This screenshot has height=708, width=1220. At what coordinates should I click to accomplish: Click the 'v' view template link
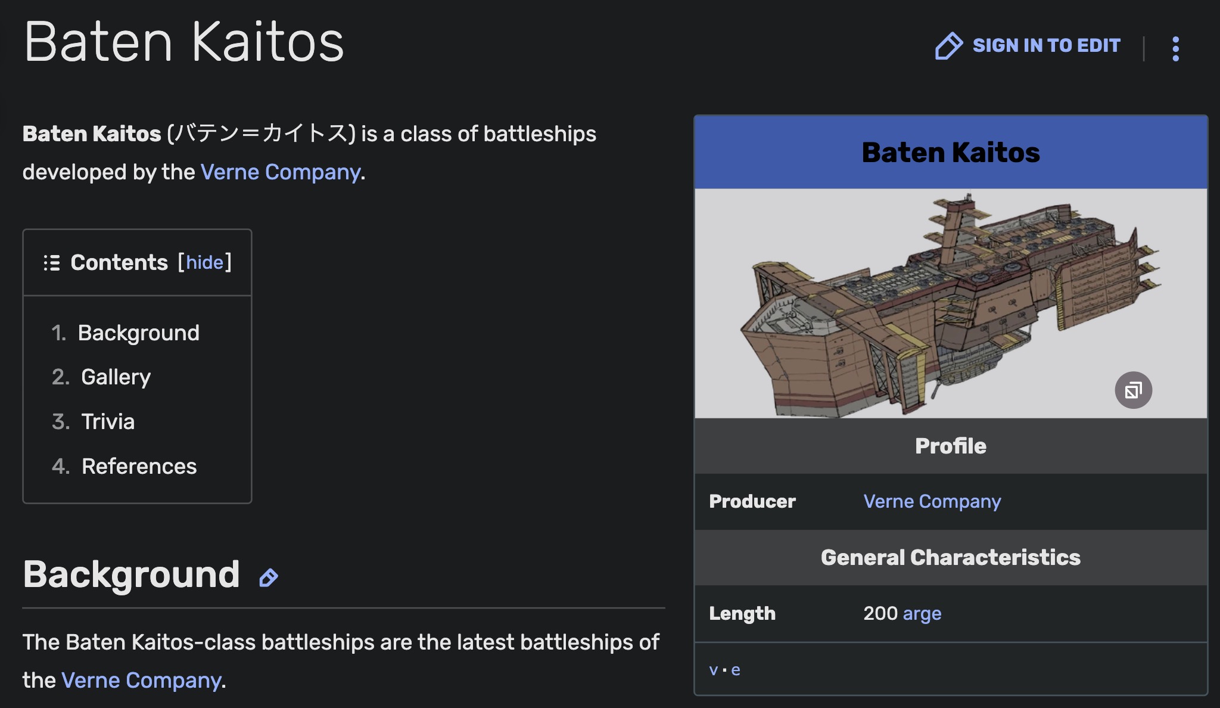pos(713,670)
